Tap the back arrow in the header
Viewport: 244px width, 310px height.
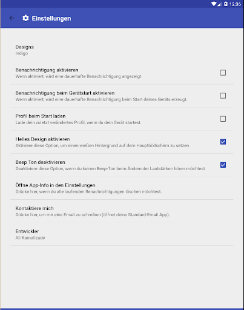[x=12, y=18]
